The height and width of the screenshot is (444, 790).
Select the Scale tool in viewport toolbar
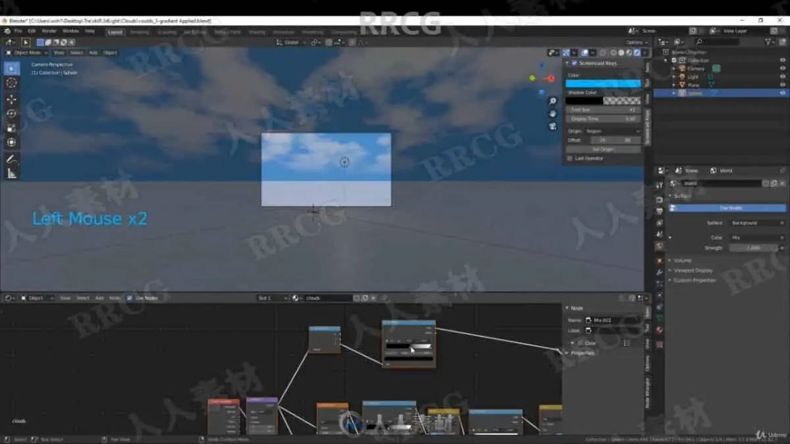(12, 128)
